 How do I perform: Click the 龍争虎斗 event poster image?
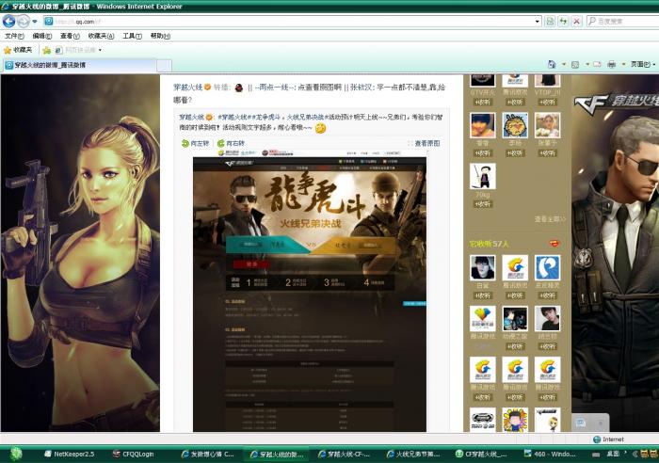310,291
